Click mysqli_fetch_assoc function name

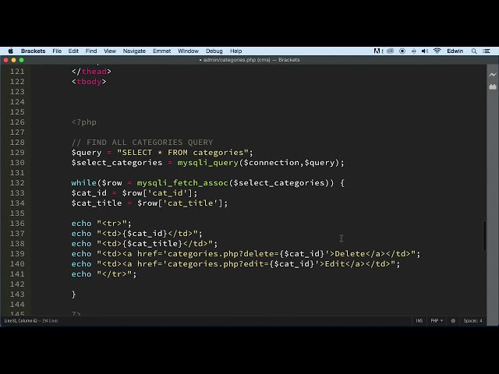coord(182,183)
